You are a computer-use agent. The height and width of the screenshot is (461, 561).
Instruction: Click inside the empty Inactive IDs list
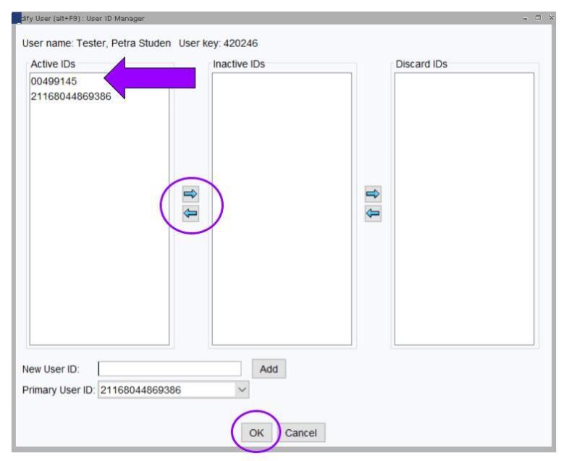281,210
